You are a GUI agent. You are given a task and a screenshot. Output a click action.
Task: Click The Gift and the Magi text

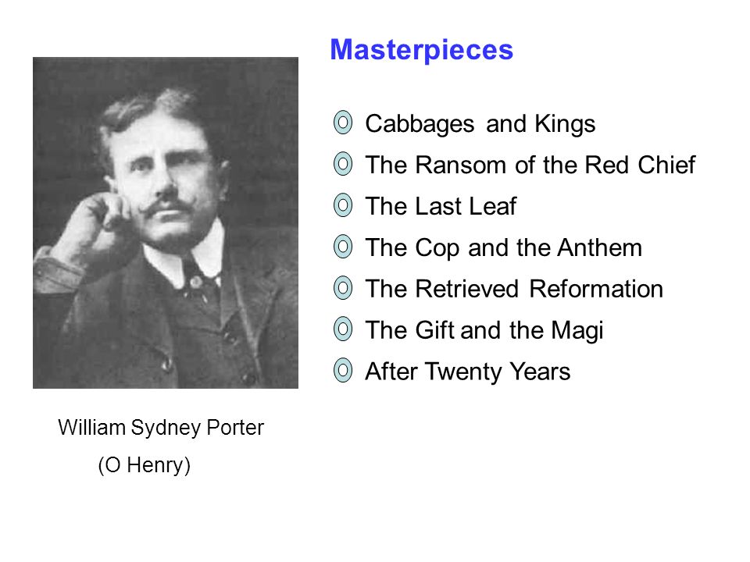tap(484, 331)
